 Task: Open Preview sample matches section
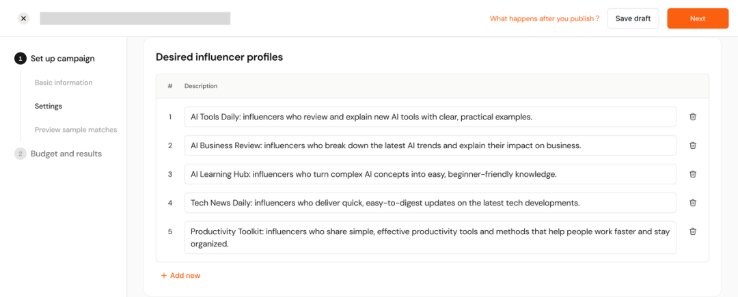click(76, 130)
